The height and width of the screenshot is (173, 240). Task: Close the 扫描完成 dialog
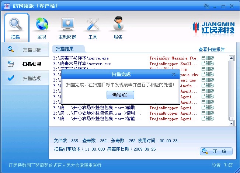[174, 75]
